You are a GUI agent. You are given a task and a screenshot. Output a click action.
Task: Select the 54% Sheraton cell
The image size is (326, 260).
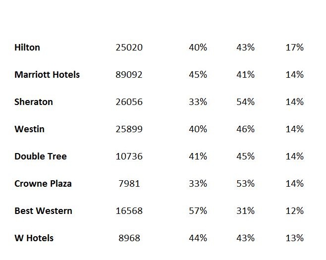pos(246,102)
